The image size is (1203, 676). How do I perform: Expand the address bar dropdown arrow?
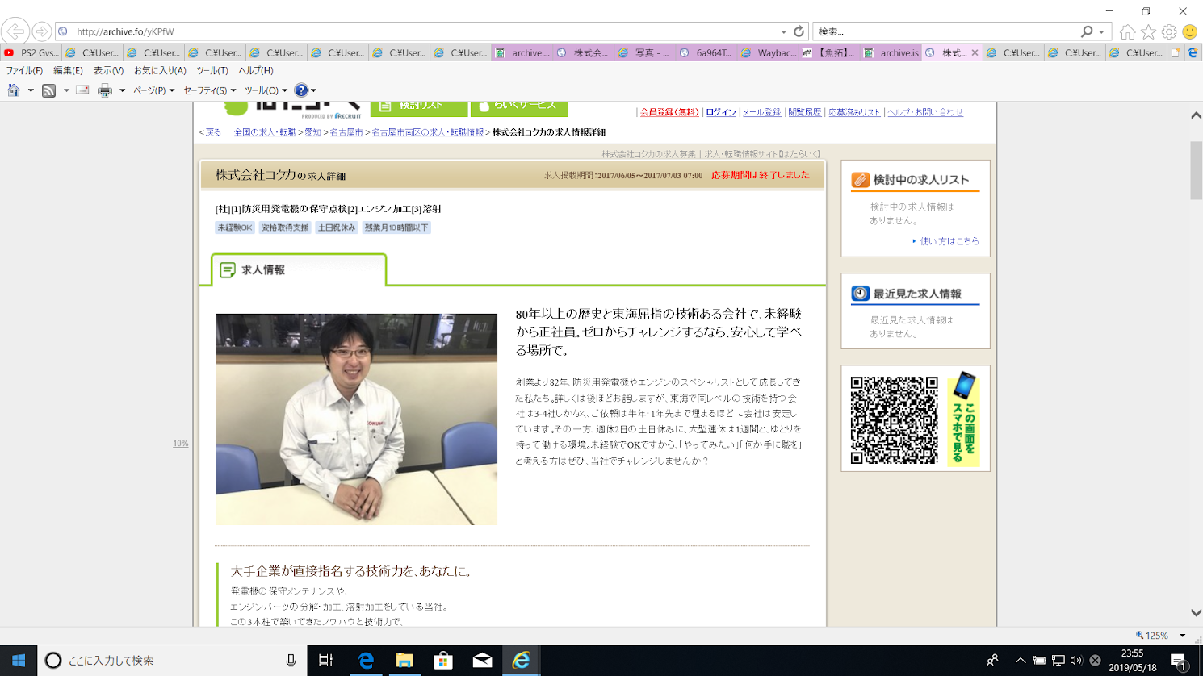coord(783,31)
